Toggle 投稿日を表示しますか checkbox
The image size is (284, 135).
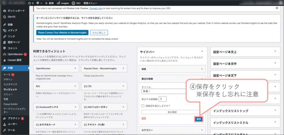click(x=143, y=106)
